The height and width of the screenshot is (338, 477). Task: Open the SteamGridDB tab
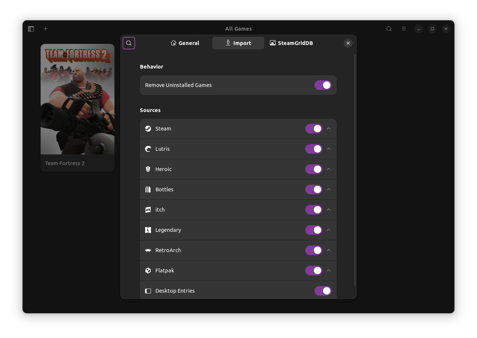[x=291, y=43]
